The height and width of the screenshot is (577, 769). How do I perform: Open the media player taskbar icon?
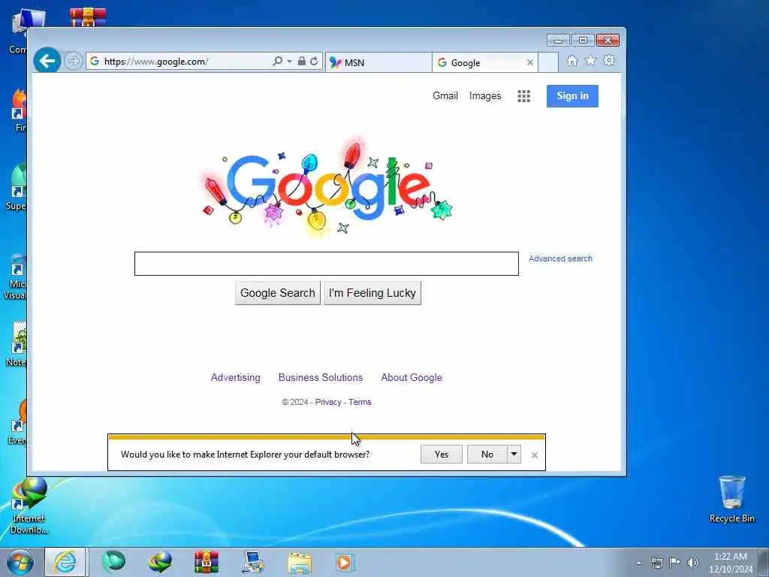(345, 562)
